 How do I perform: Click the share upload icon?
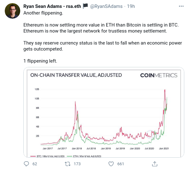[x=155, y=164]
